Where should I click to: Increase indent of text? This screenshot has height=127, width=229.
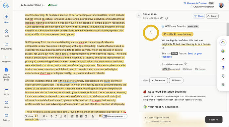pos(86,116)
